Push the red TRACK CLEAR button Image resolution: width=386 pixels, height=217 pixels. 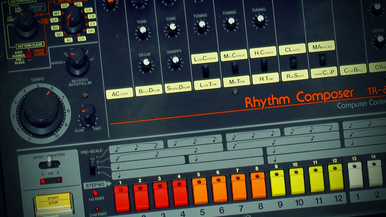click(x=29, y=55)
